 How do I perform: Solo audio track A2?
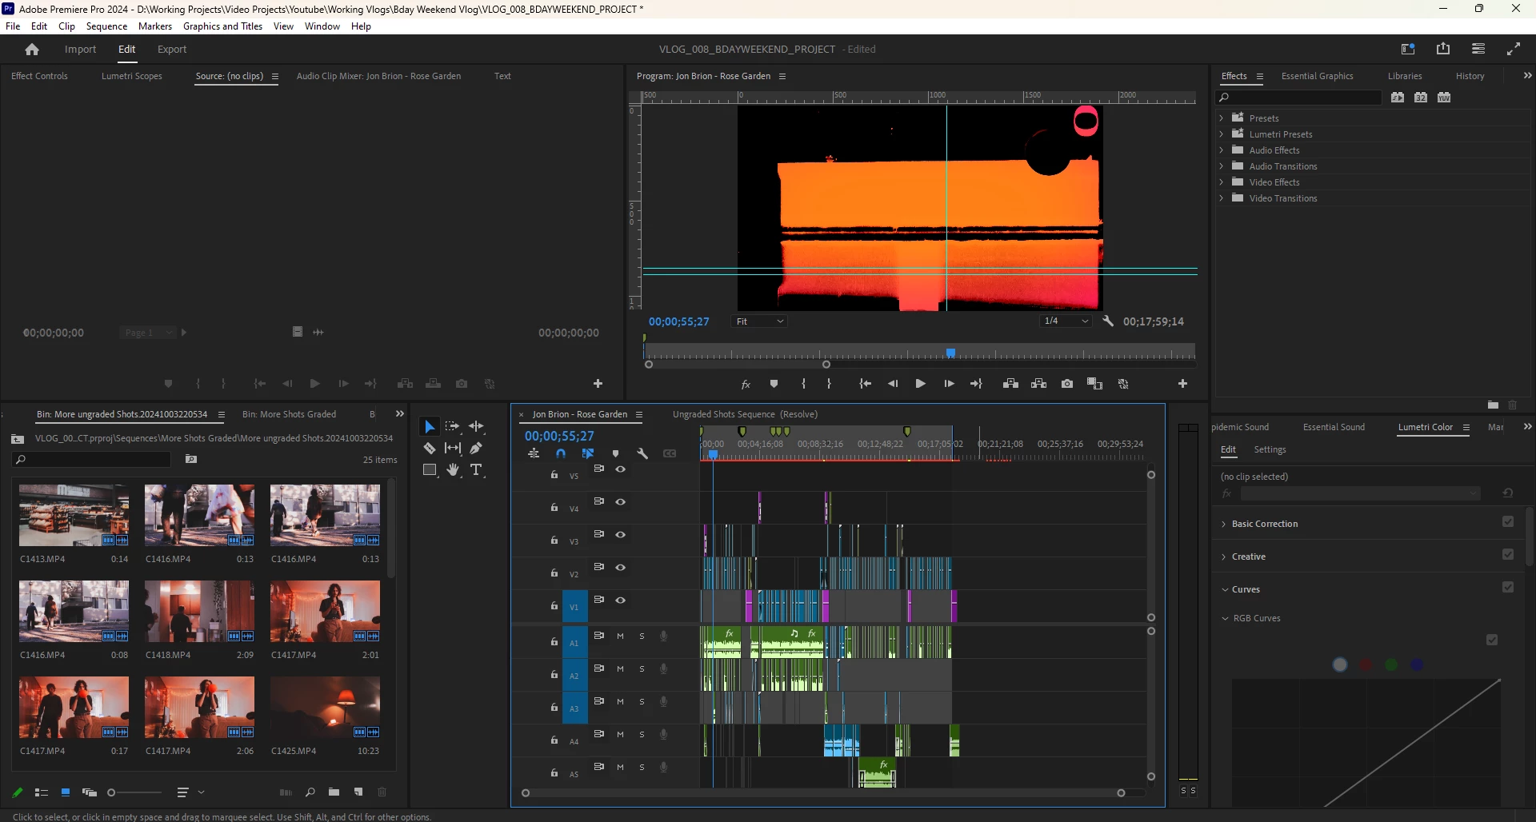click(x=642, y=669)
